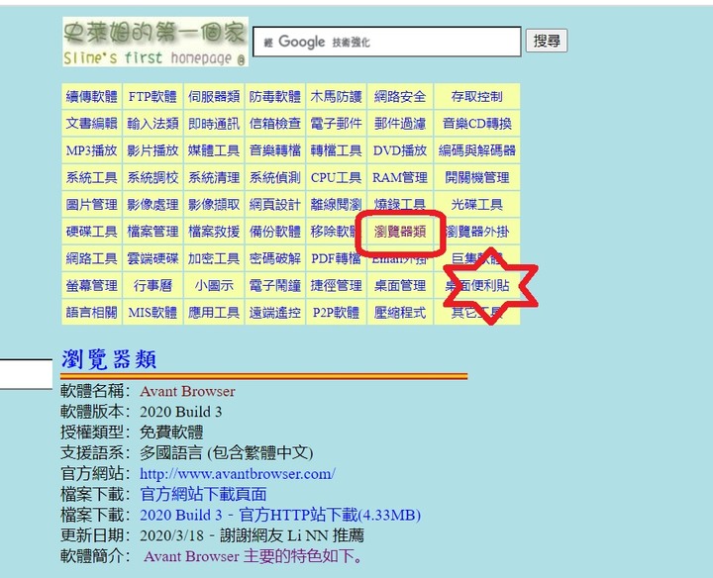Select the 音樂轉檔 category link

point(275,150)
